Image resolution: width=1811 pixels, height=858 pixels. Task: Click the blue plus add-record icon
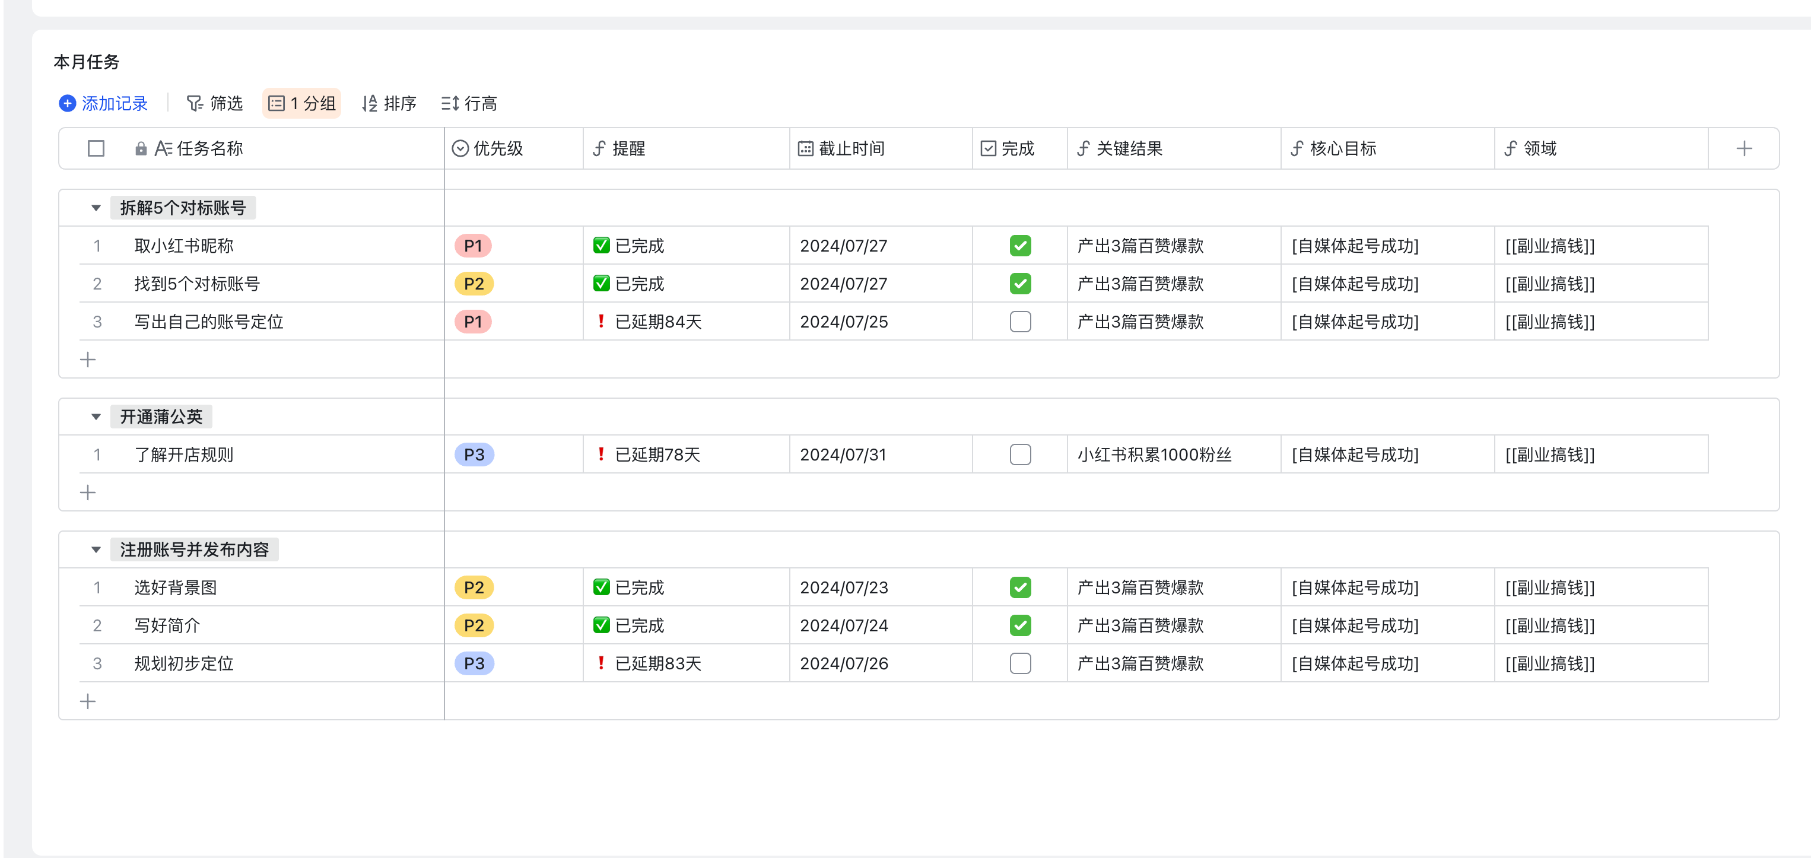pos(67,103)
